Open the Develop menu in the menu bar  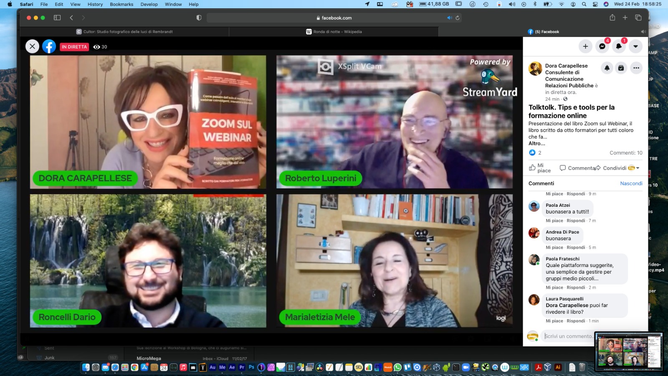(149, 4)
